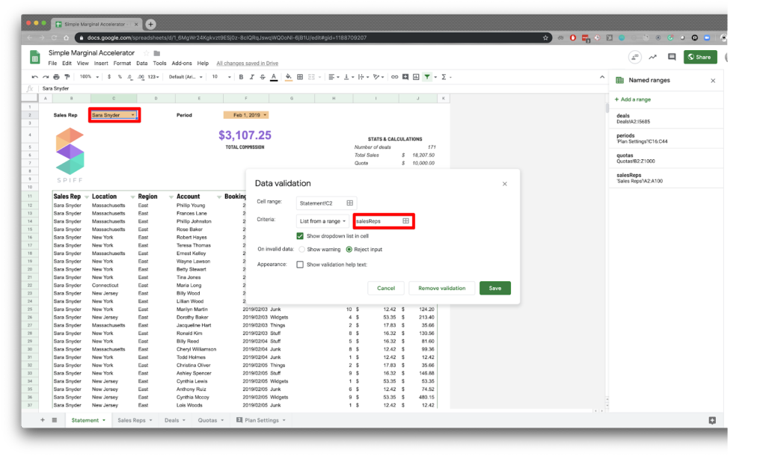Open the List from a range criteria dropdown

pyautogui.click(x=322, y=221)
